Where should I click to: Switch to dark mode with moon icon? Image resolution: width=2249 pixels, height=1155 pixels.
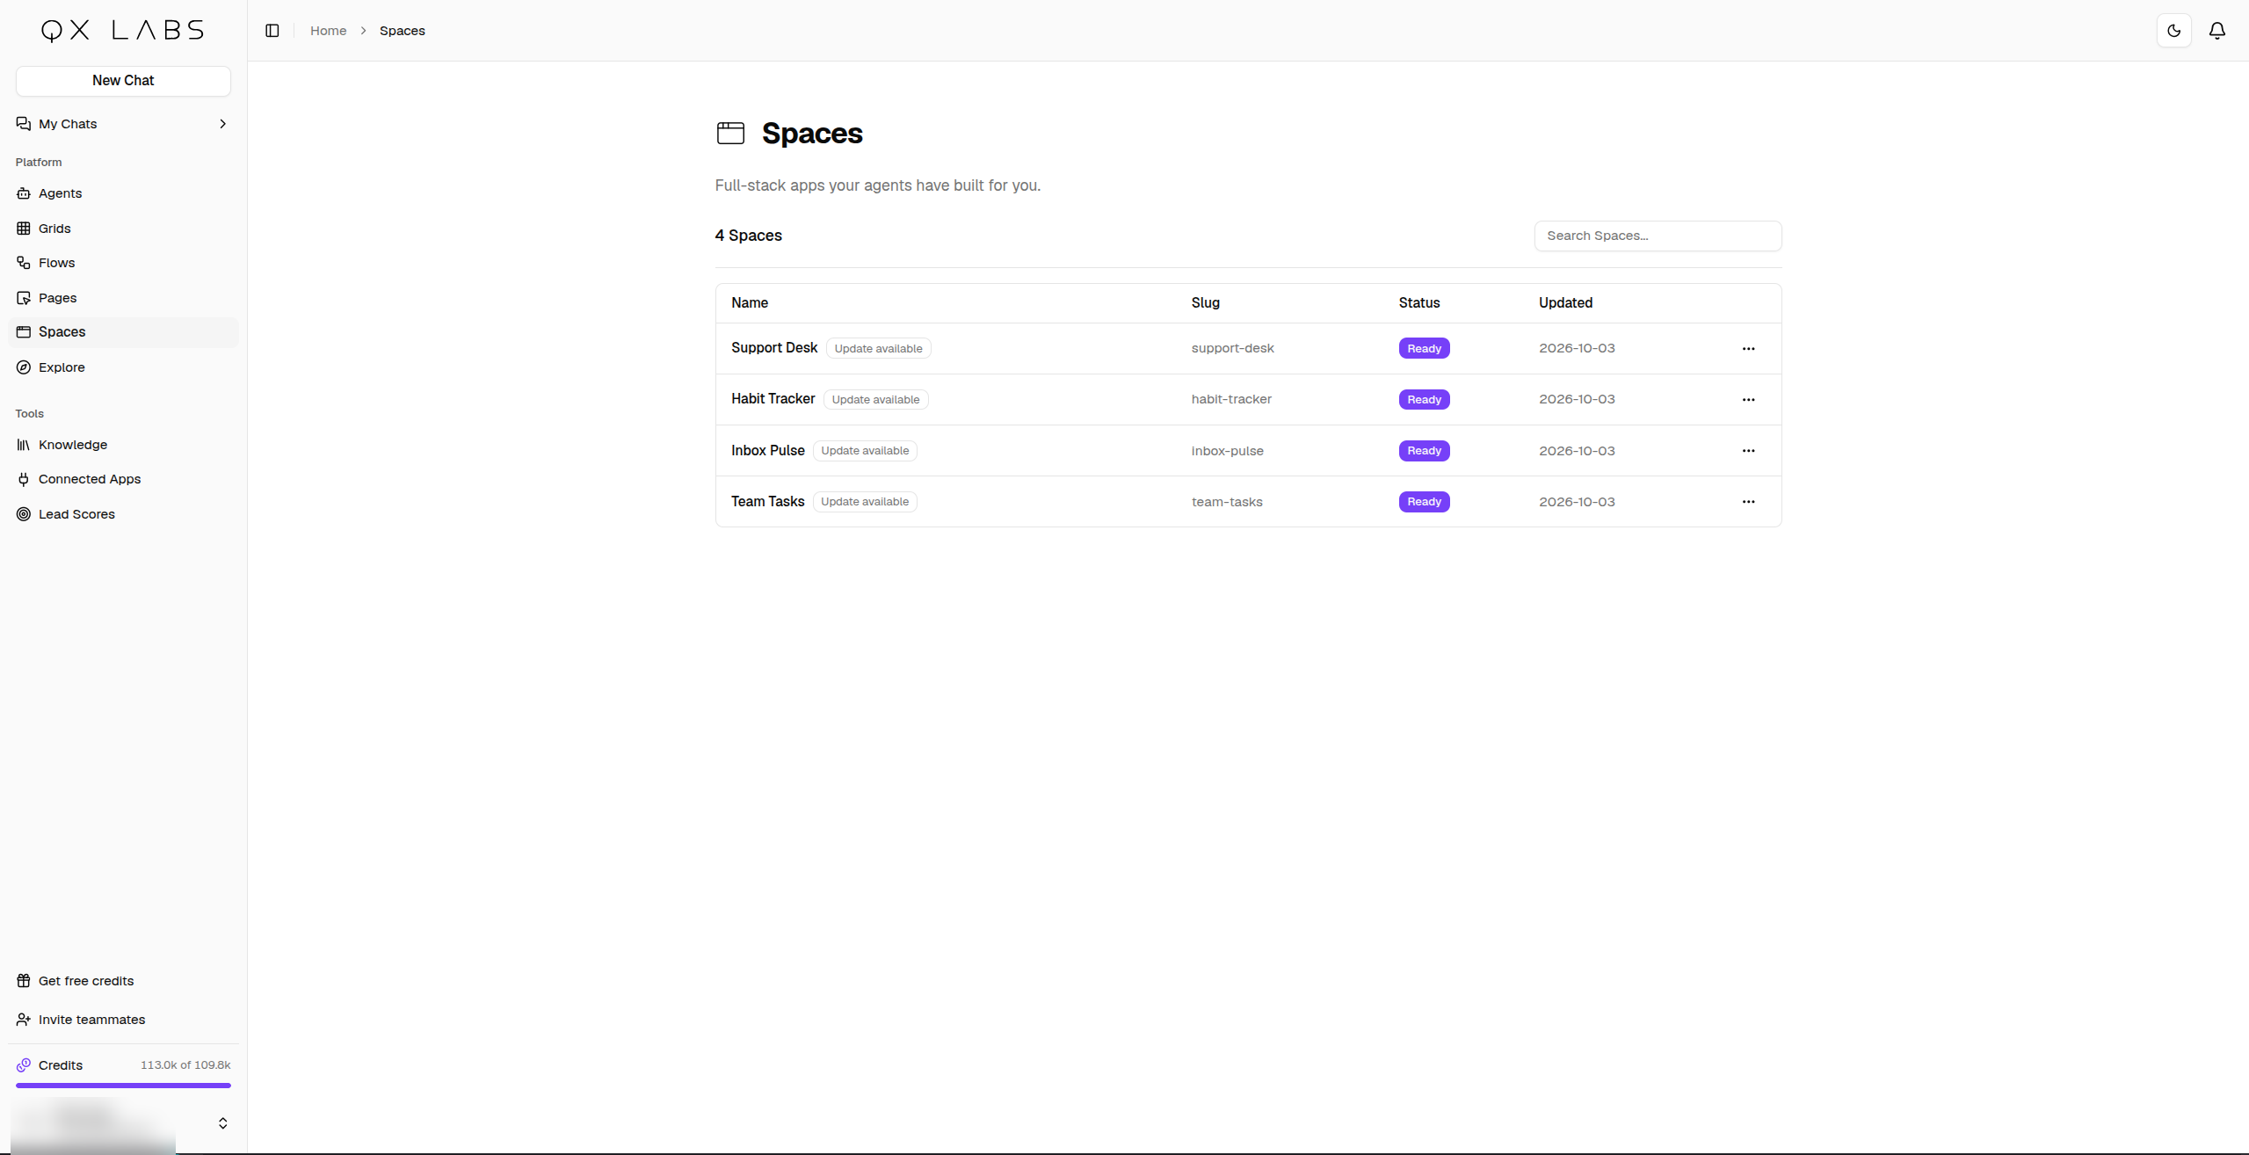[x=2174, y=31]
